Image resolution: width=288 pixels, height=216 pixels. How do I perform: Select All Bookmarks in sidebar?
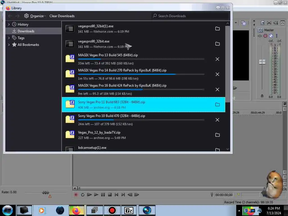click(28, 45)
